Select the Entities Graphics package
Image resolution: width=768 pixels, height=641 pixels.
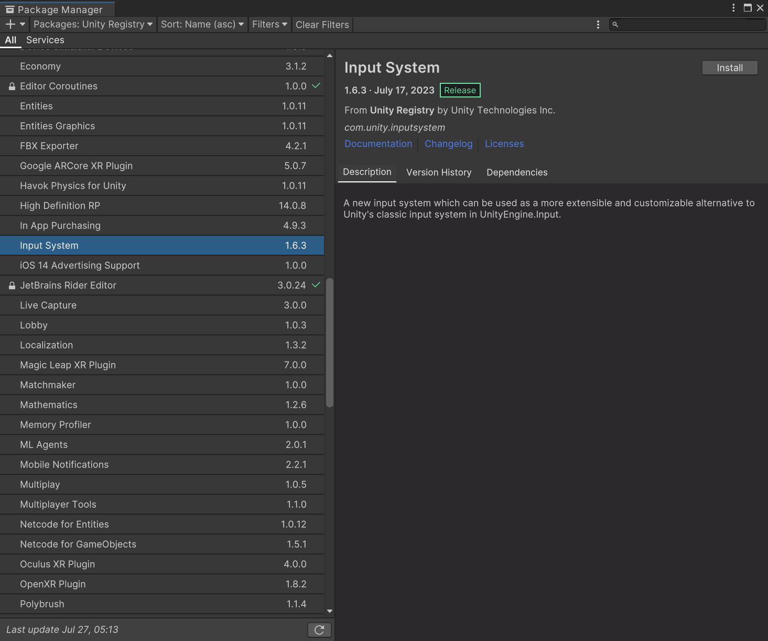162,126
